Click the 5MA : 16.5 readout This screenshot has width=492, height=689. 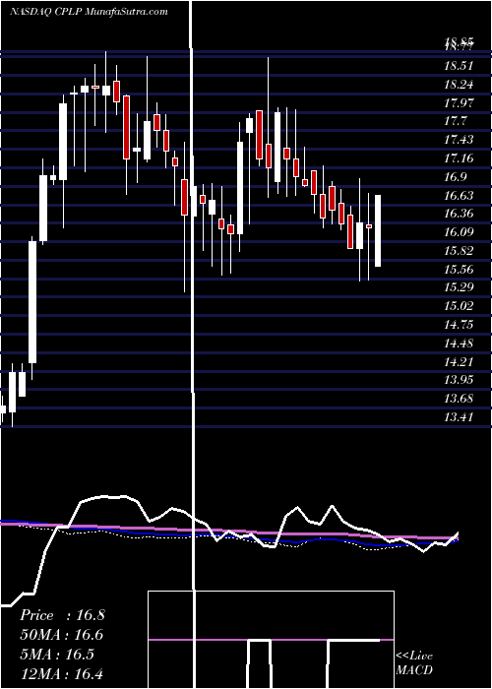(57, 655)
